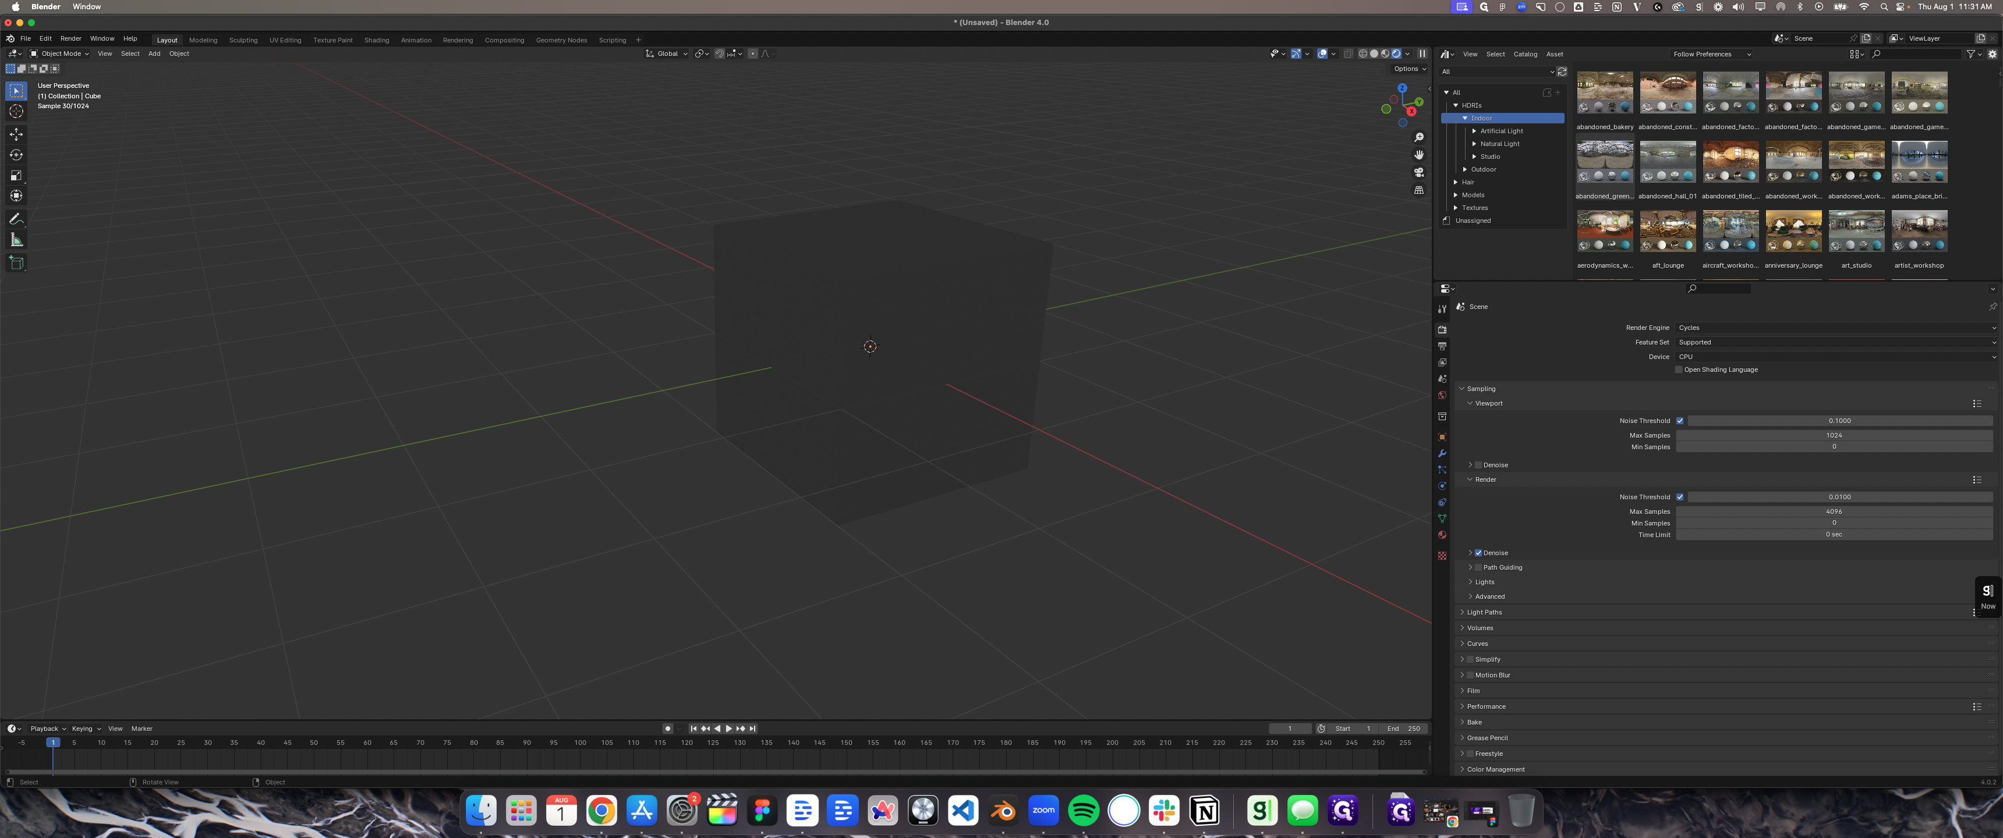Open Global transform orientation dropdown
Viewport: 2003px width, 838px height.
coord(667,54)
